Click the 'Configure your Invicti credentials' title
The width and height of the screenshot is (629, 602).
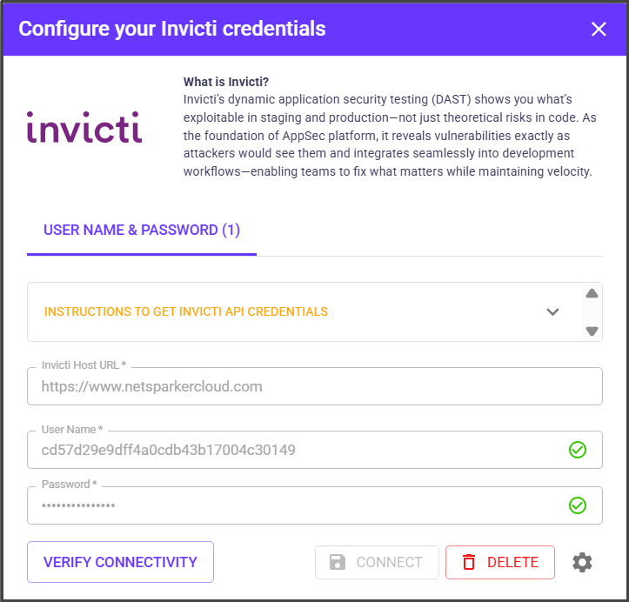click(x=172, y=29)
